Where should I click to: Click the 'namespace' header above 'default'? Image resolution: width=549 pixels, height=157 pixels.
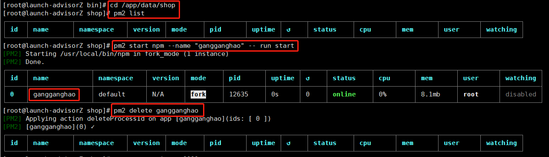pyautogui.click(x=116, y=78)
